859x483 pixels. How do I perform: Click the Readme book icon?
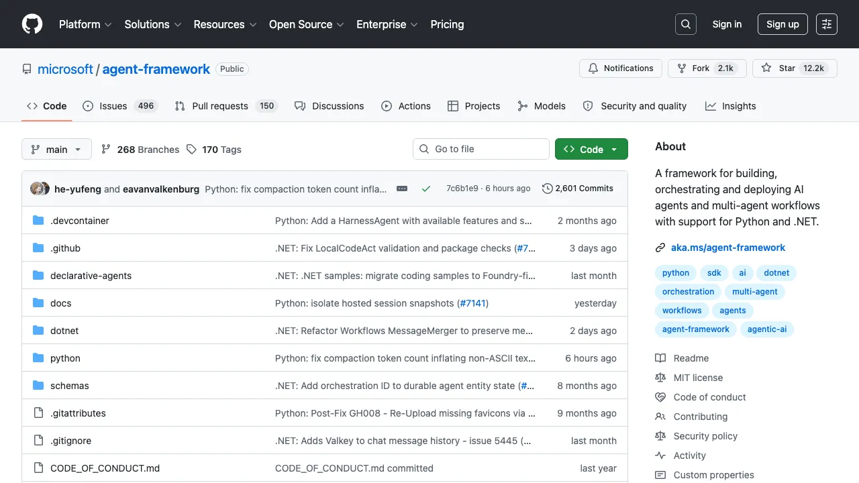pos(660,358)
